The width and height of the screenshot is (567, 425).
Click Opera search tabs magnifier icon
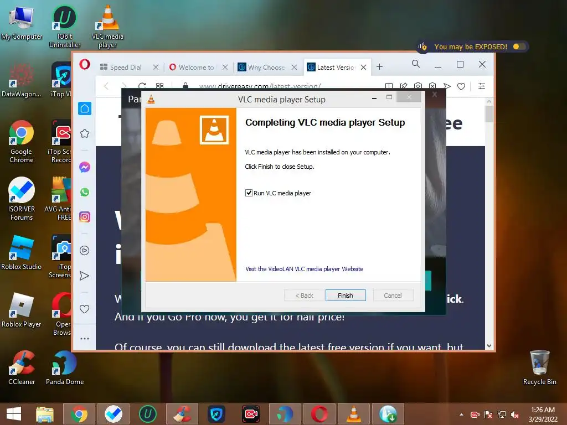pyautogui.click(x=416, y=64)
